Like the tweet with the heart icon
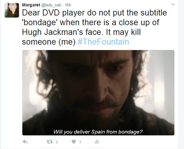 (74, 142)
